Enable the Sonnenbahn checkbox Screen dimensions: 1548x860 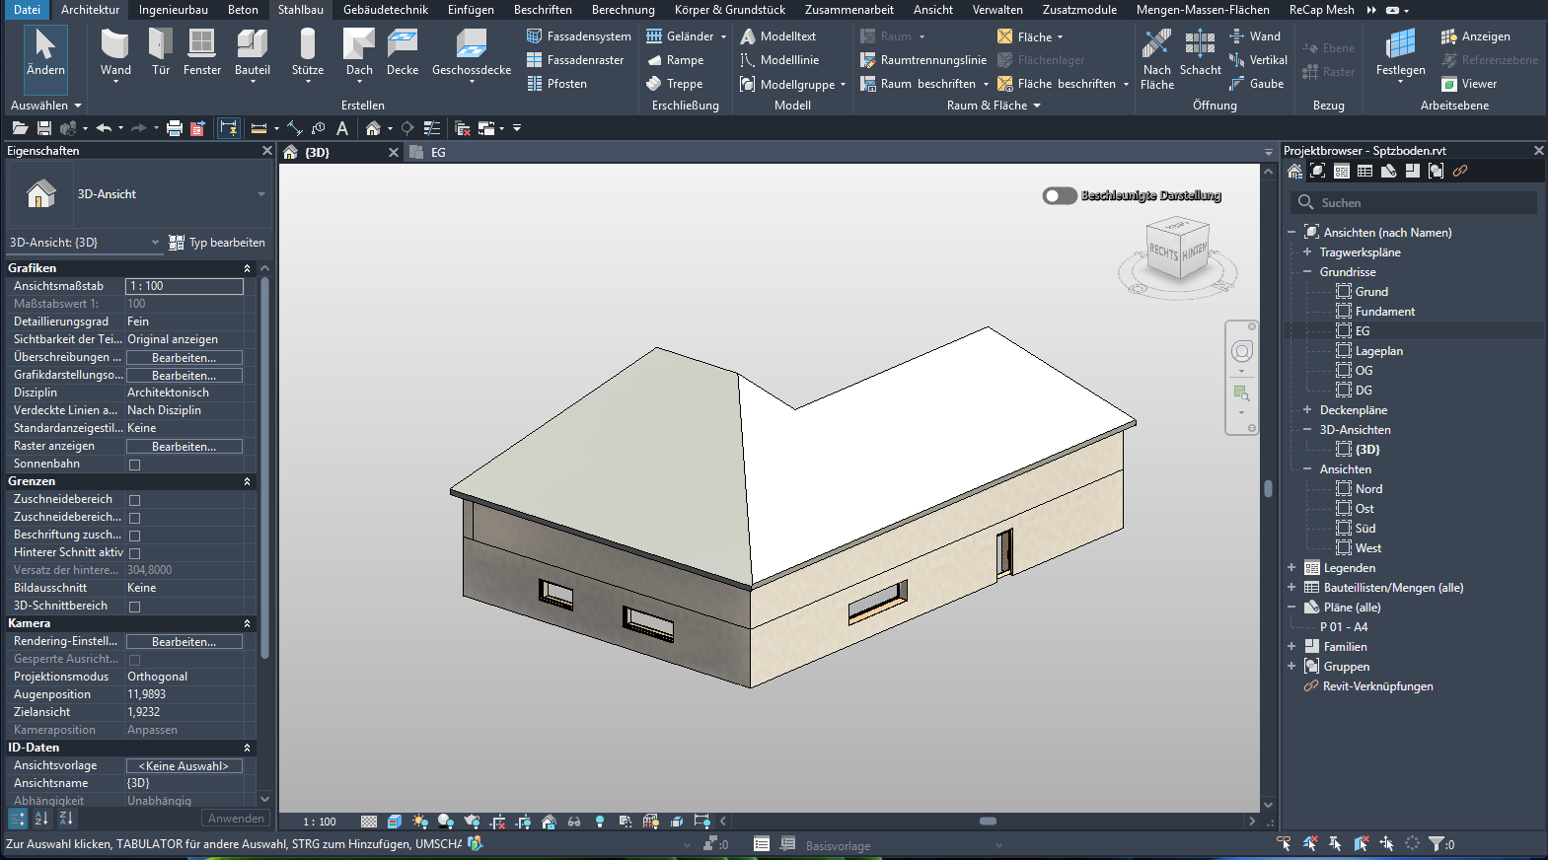(135, 465)
